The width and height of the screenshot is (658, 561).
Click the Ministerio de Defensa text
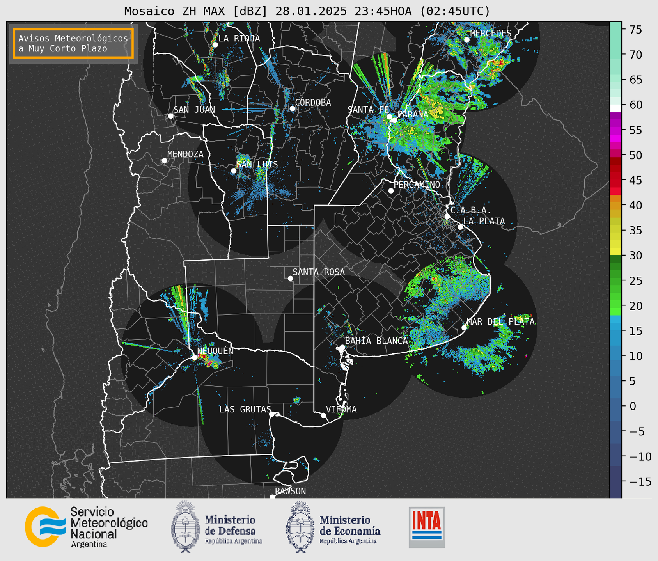pos(234,529)
